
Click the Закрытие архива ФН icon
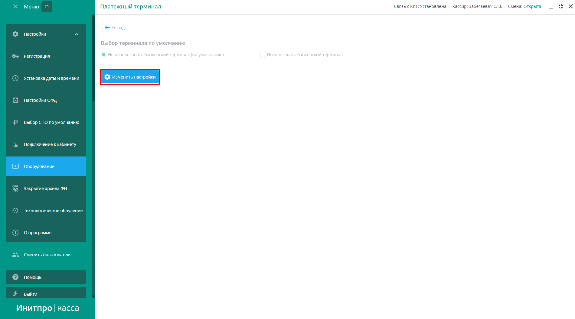click(x=15, y=188)
